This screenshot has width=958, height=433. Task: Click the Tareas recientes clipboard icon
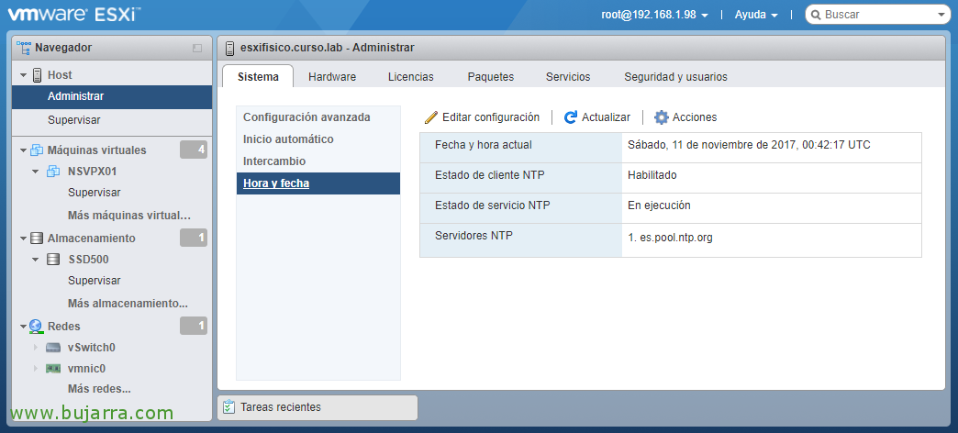pyautogui.click(x=229, y=406)
